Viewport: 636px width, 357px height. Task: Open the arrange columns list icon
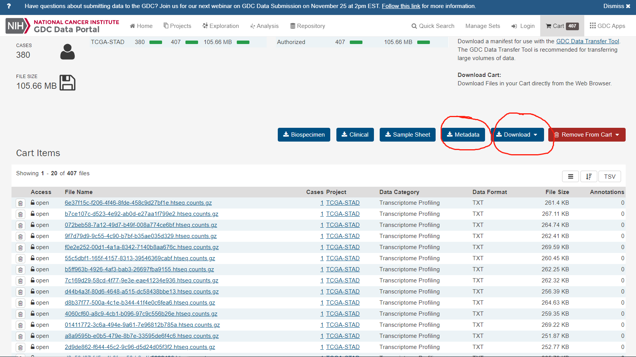coord(570,176)
